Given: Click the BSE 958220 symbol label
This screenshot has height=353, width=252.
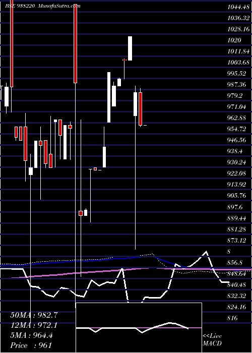Looking at the screenshot, I should pos(20,6).
